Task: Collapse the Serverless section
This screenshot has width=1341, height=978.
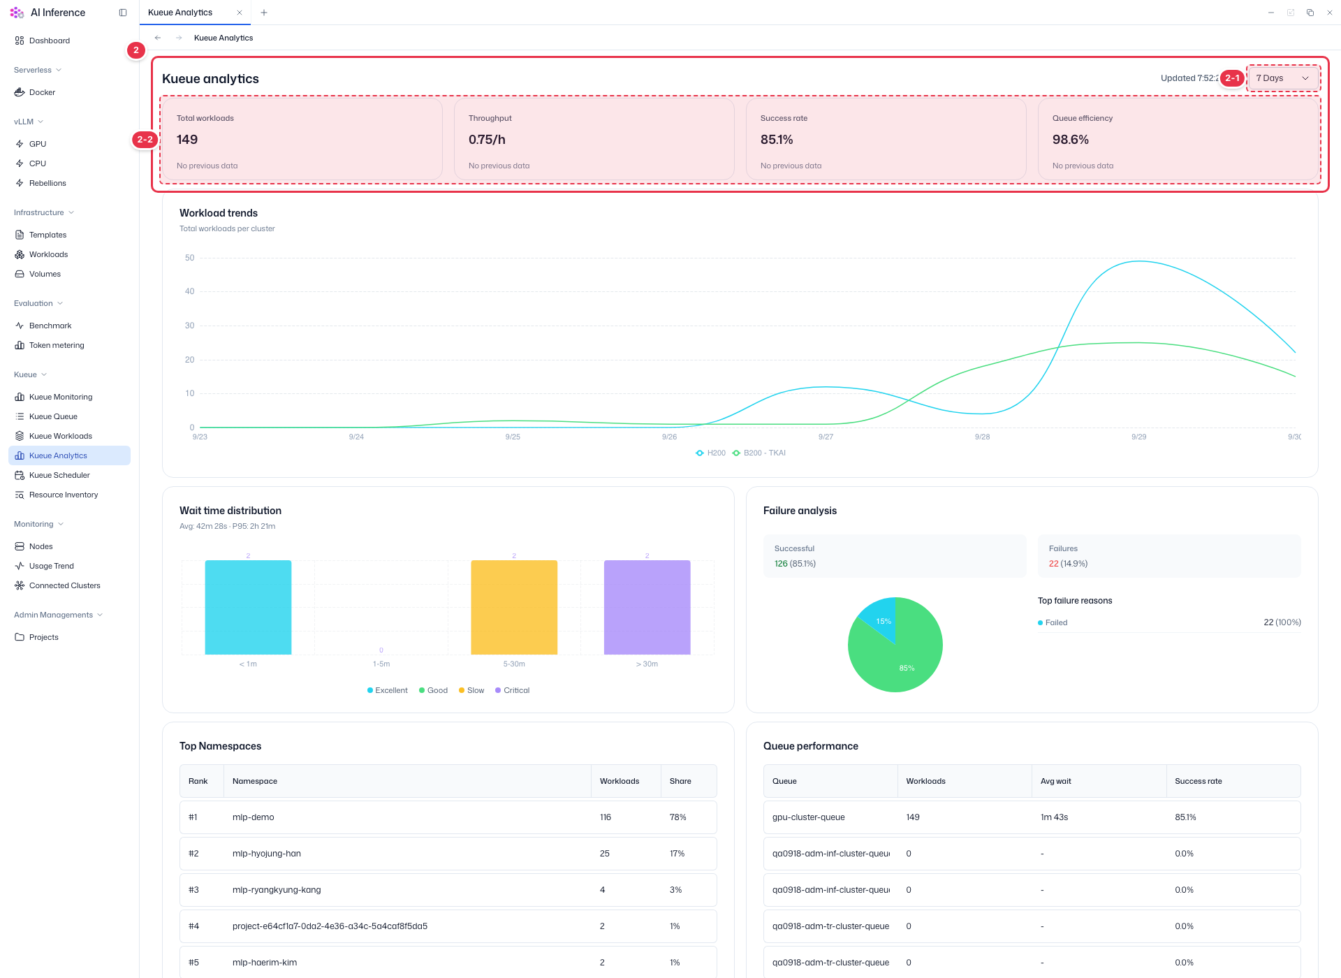Action: pyautogui.click(x=38, y=70)
